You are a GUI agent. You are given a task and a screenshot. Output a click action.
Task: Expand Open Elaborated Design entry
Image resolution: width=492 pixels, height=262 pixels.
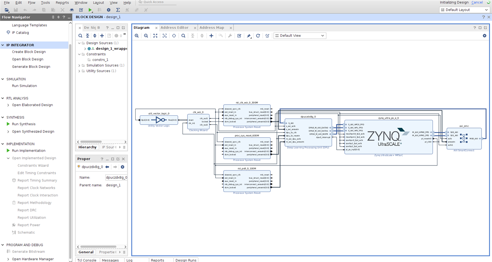pyautogui.click(x=8, y=105)
